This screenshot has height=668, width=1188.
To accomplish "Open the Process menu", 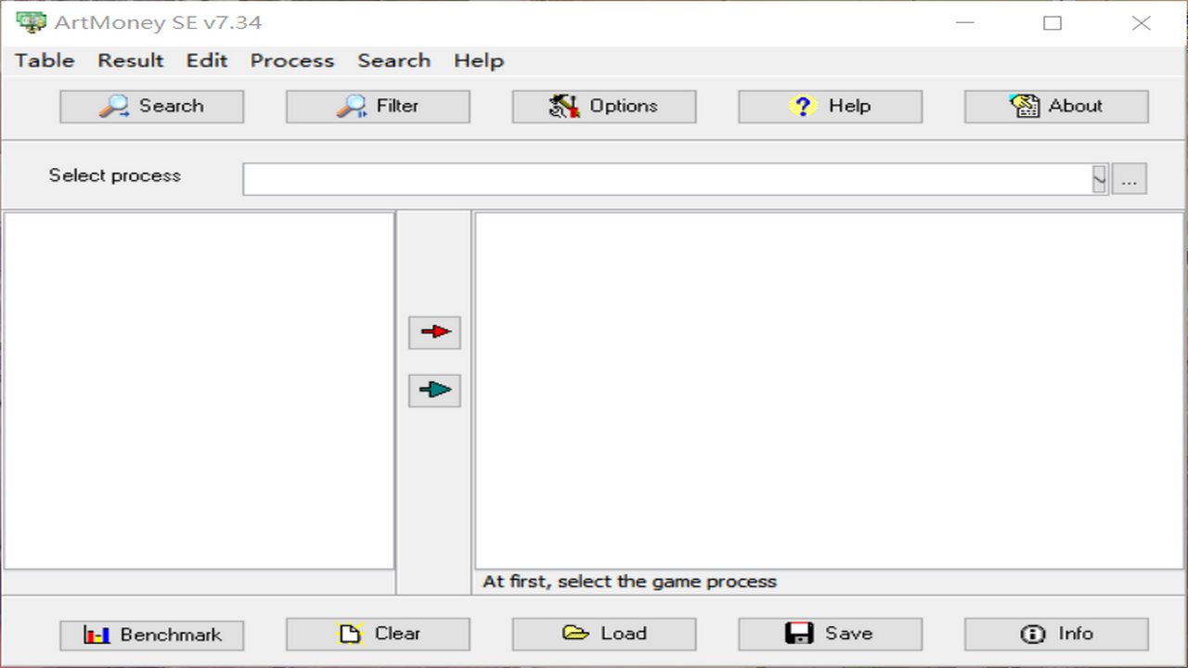I will click(292, 61).
